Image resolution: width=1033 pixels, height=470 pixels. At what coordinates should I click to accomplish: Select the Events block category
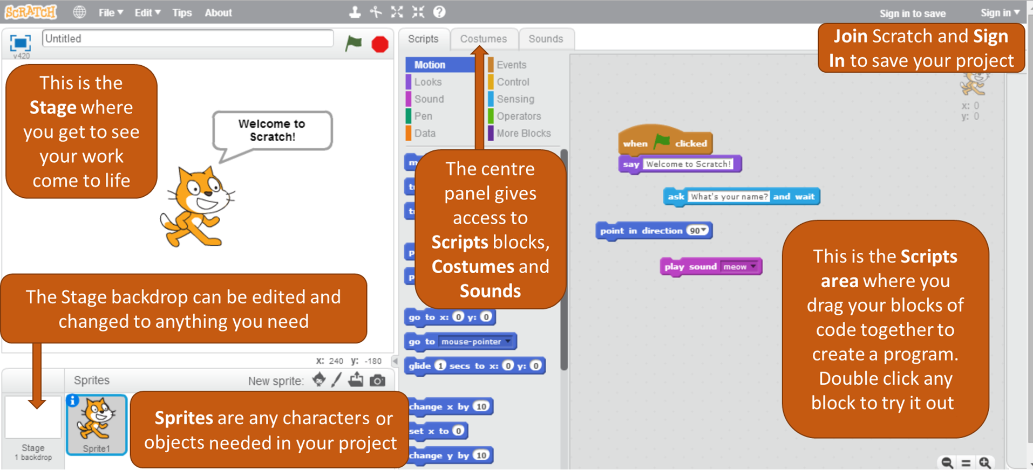tap(511, 65)
